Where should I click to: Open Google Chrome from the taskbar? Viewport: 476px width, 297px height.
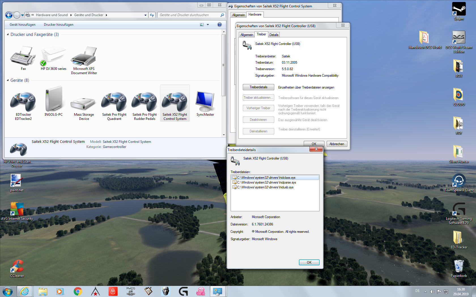(x=78, y=291)
